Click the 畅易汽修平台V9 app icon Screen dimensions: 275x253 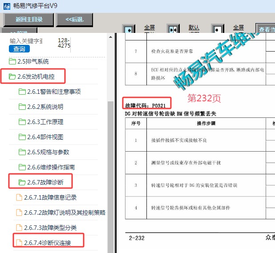[x=7, y=6]
